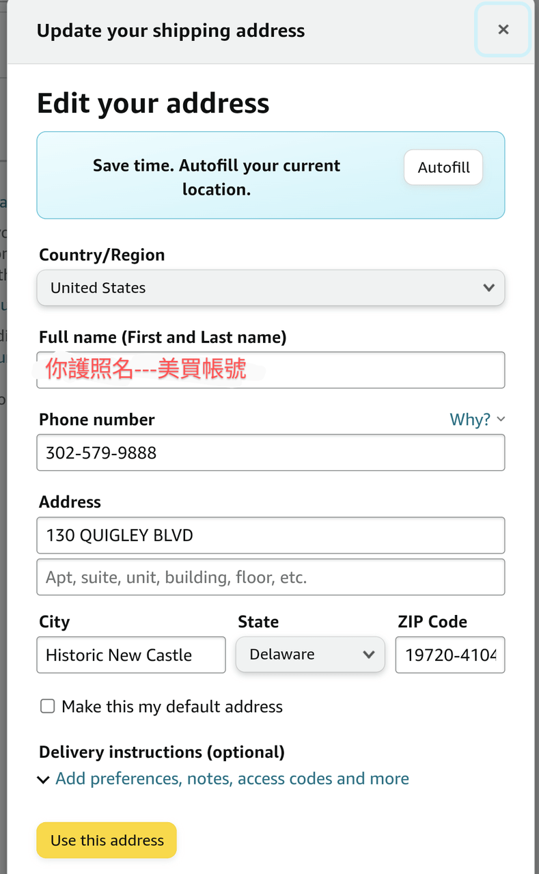Viewport: 539px width, 874px height.
Task: Click the ZIP Code input field
Action: 450,655
